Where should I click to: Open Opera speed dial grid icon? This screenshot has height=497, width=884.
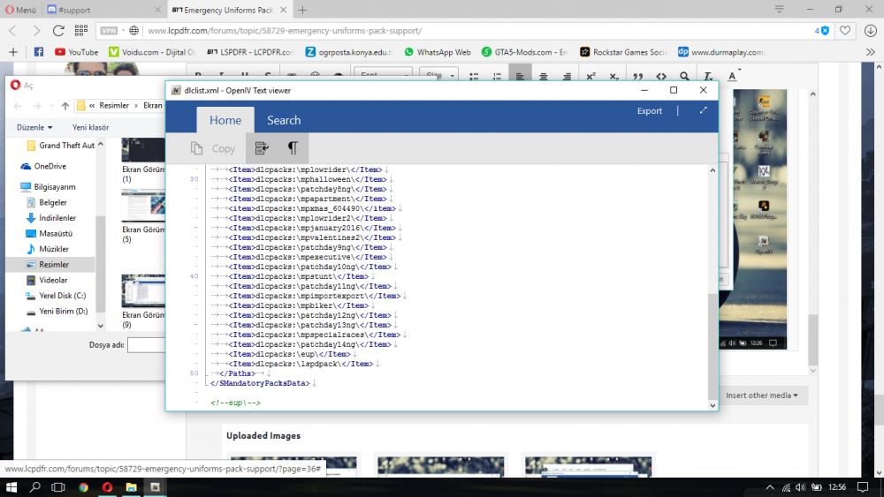[x=80, y=30]
